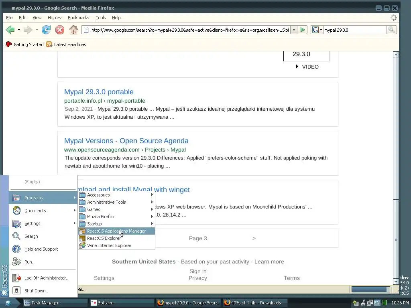Open the Help menu in Firefox
Screen dimensions: 411x308
coord(116,18)
